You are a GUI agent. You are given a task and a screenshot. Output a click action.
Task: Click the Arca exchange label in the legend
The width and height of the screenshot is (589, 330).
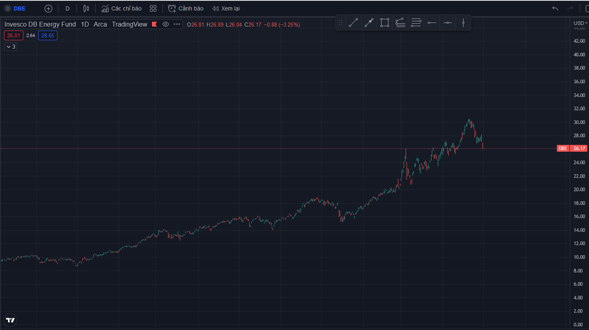click(x=100, y=24)
